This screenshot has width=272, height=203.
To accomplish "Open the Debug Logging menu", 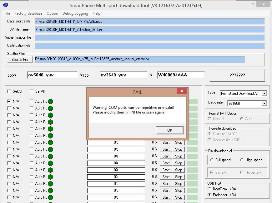I will tap(75, 13).
